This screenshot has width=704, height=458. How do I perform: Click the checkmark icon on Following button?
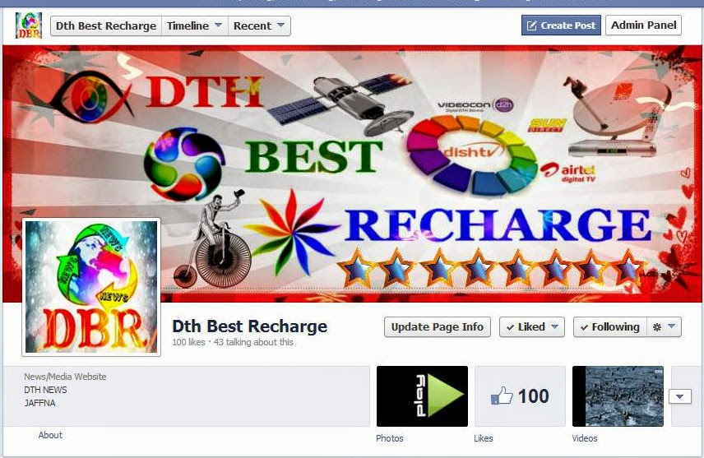click(x=584, y=328)
